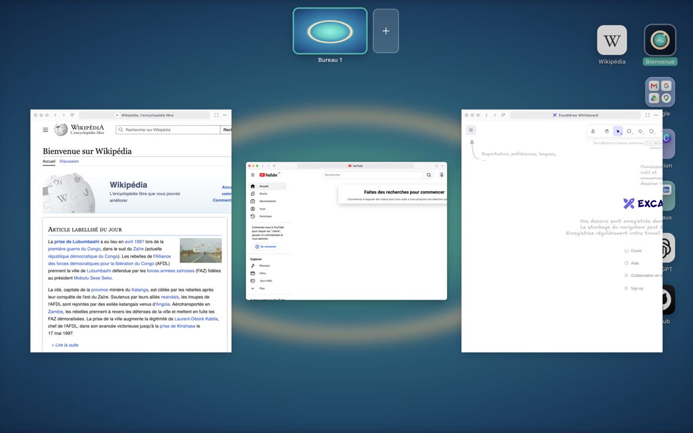The image size is (693, 433).
Task: Toggle the Excalidraw lock tool
Action: 593,131
